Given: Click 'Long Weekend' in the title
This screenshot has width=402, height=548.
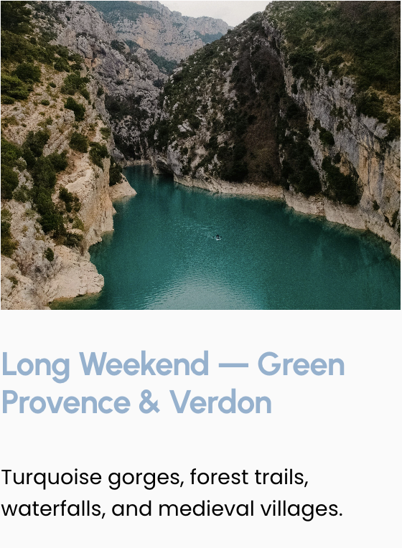Looking at the screenshot, I should [106, 366].
